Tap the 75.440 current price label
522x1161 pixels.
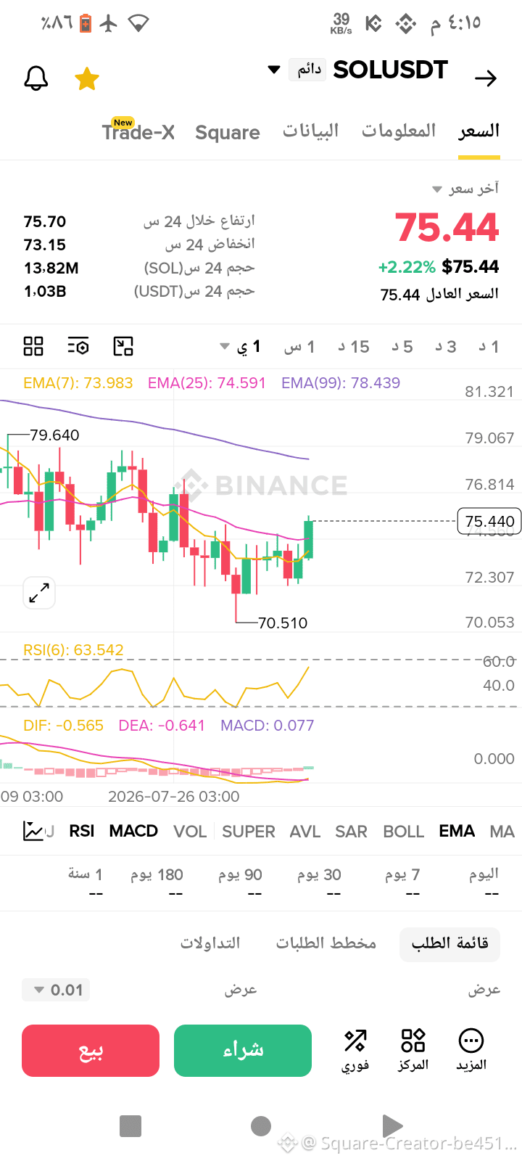click(x=489, y=521)
